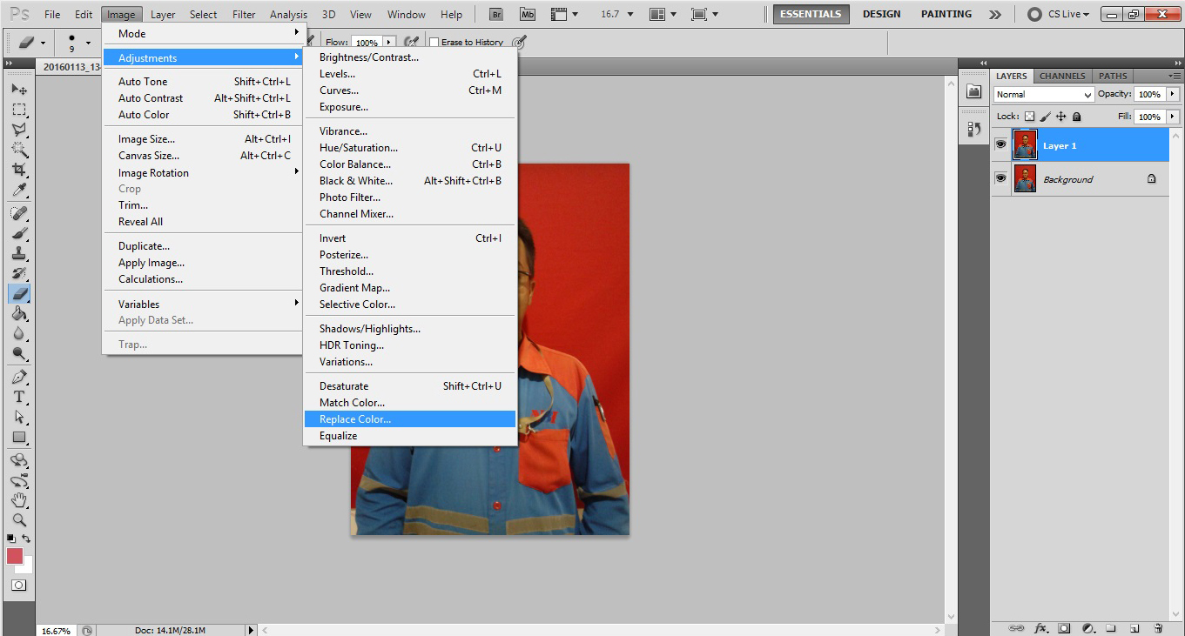Viewport: 1185px width, 636px height.
Task: Open the CS Live dropdown
Action: [x=1067, y=14]
